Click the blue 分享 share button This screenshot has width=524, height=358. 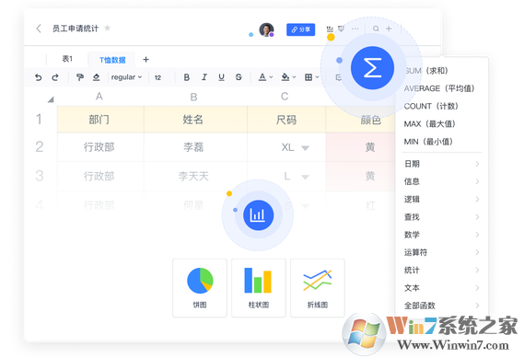tap(300, 29)
